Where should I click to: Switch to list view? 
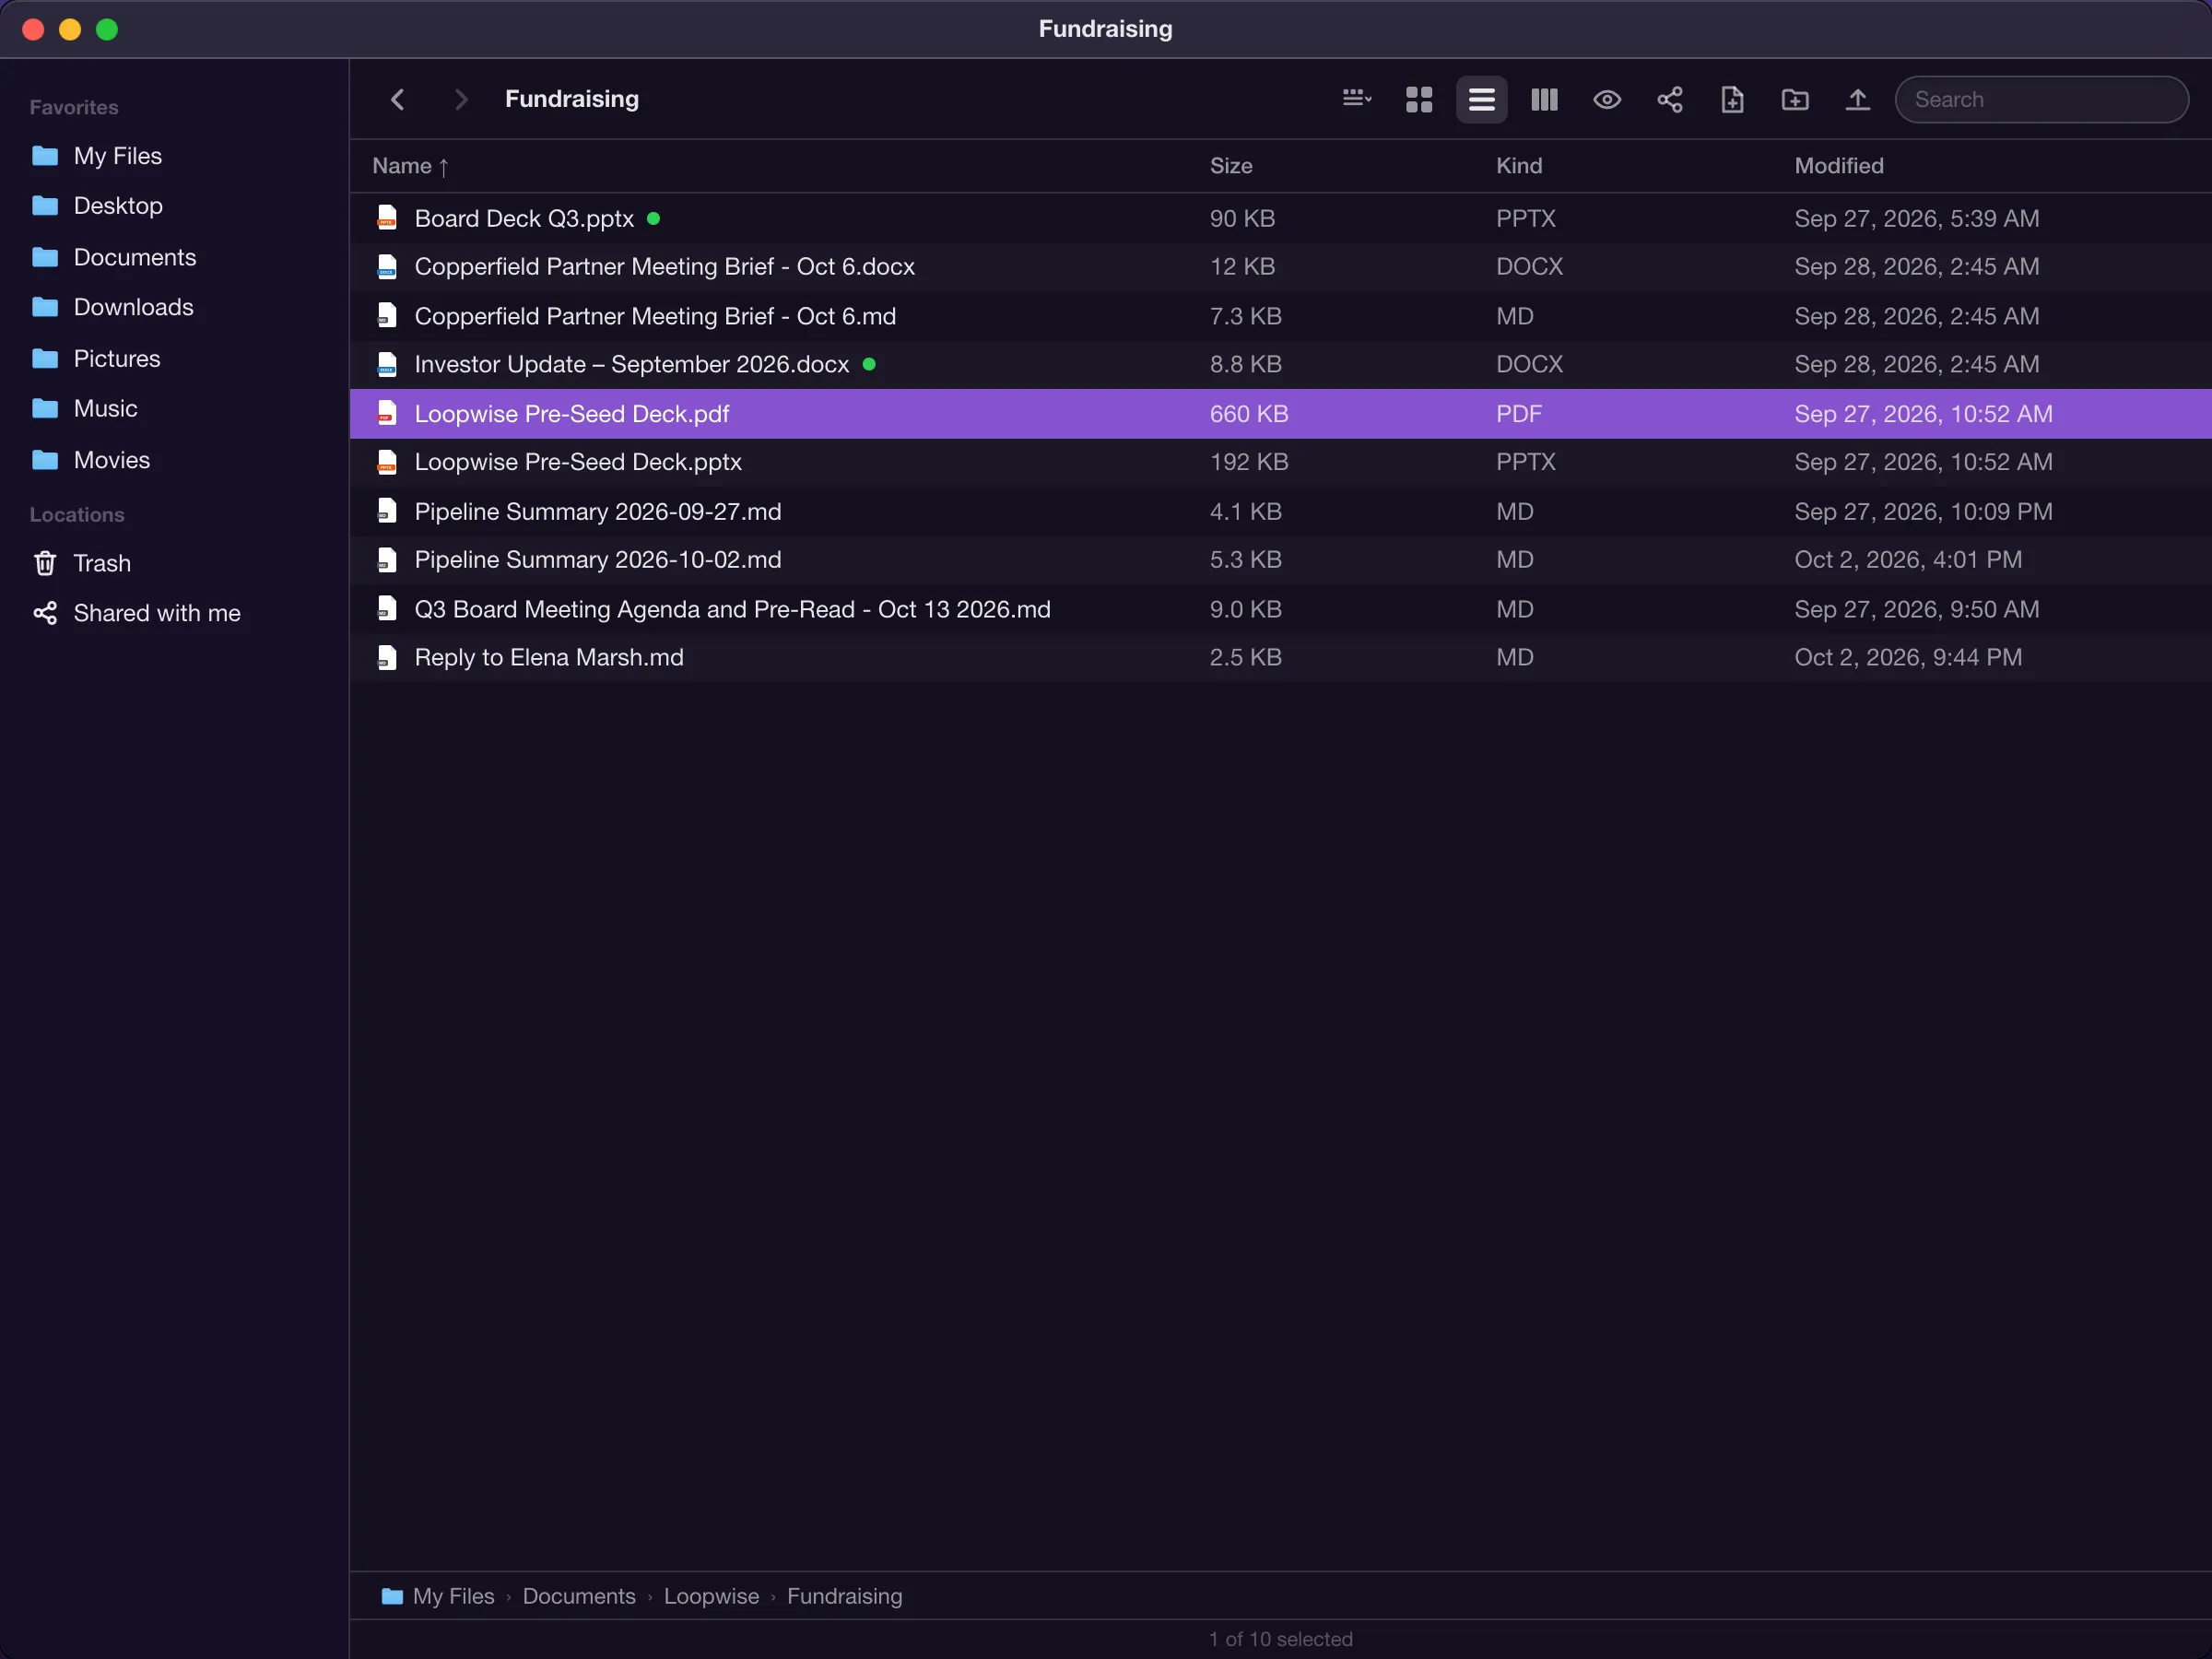click(1481, 99)
